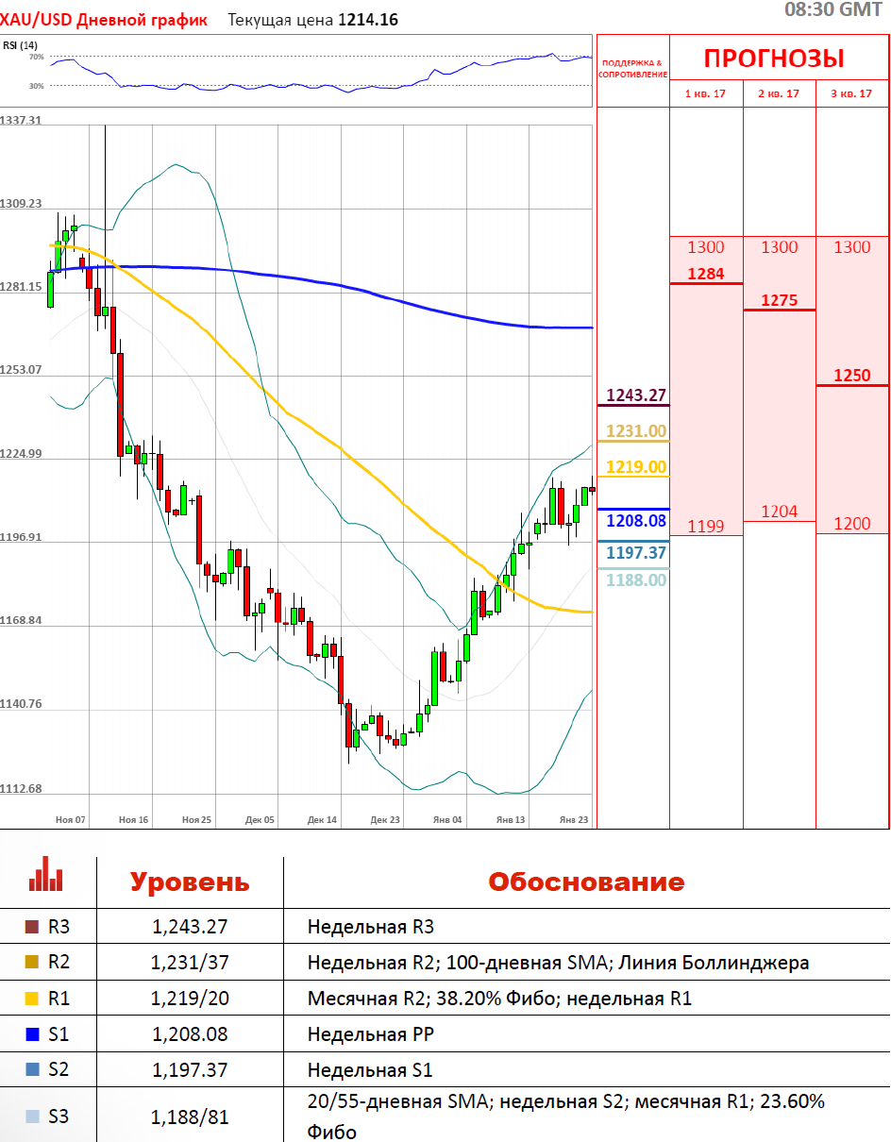
Task: Click the 1284 average forecast value
Action: click(x=705, y=274)
